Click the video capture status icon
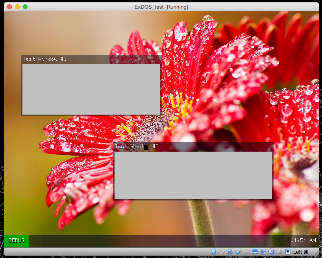The width and height of the screenshot is (322, 258). (x=263, y=252)
